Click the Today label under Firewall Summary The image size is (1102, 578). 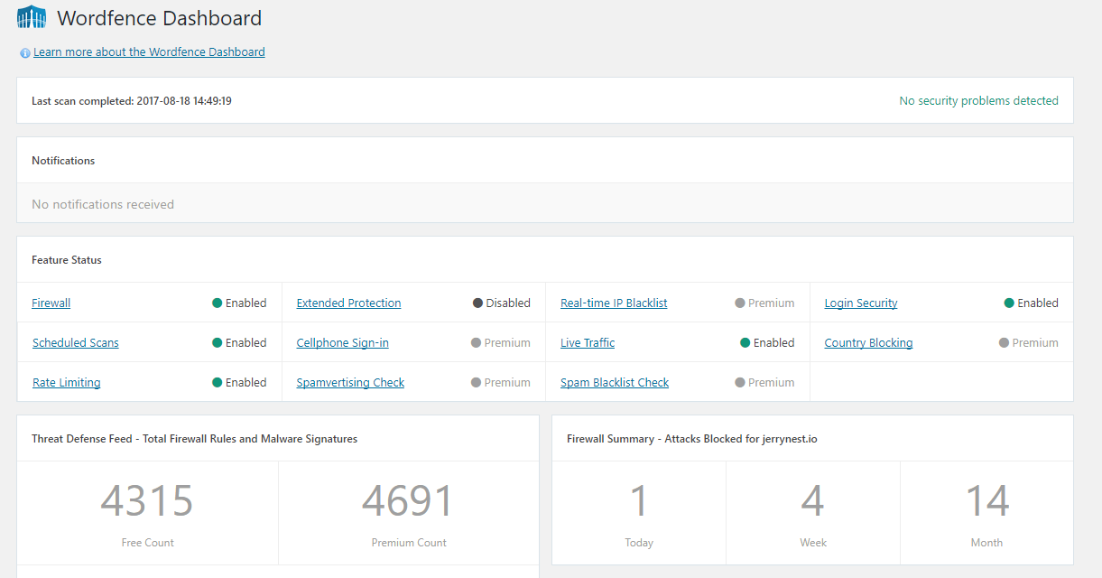tap(639, 543)
